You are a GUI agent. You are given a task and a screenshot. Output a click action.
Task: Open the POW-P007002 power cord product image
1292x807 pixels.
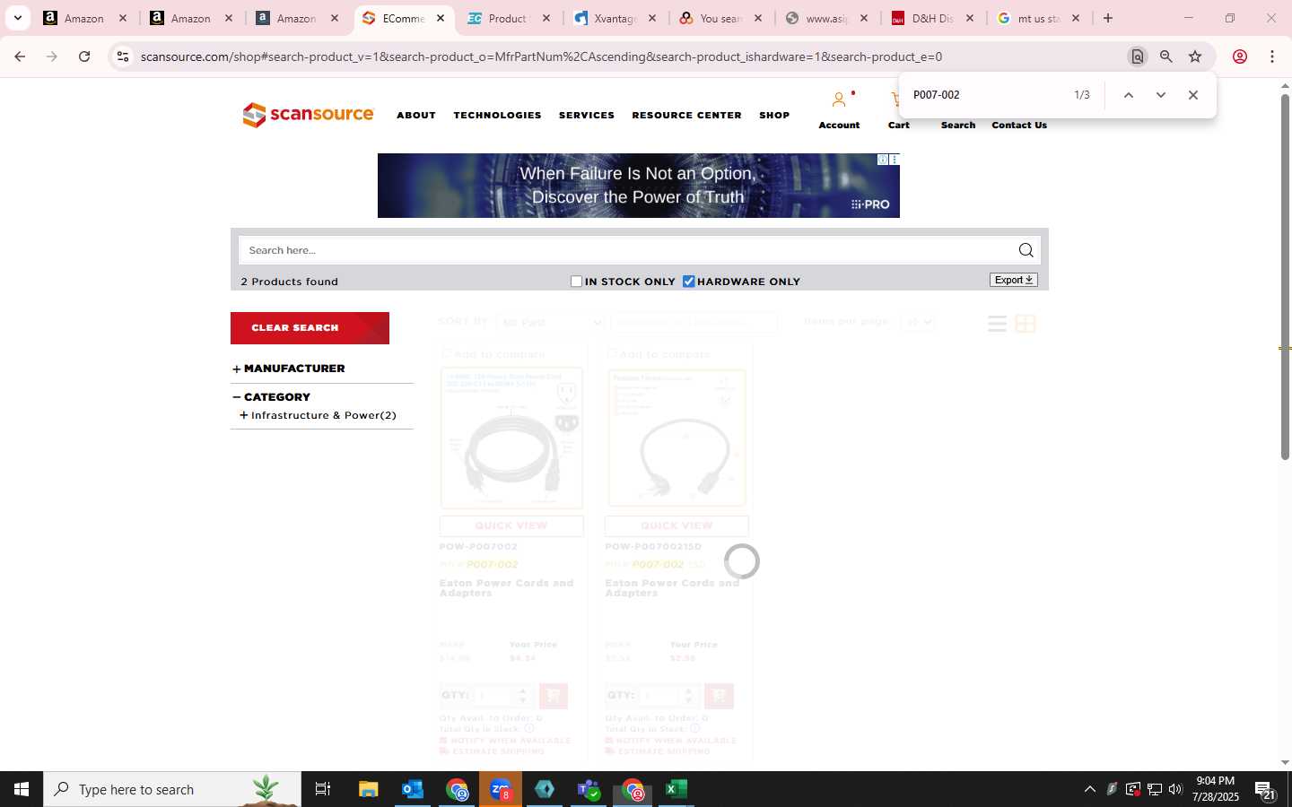(511, 438)
